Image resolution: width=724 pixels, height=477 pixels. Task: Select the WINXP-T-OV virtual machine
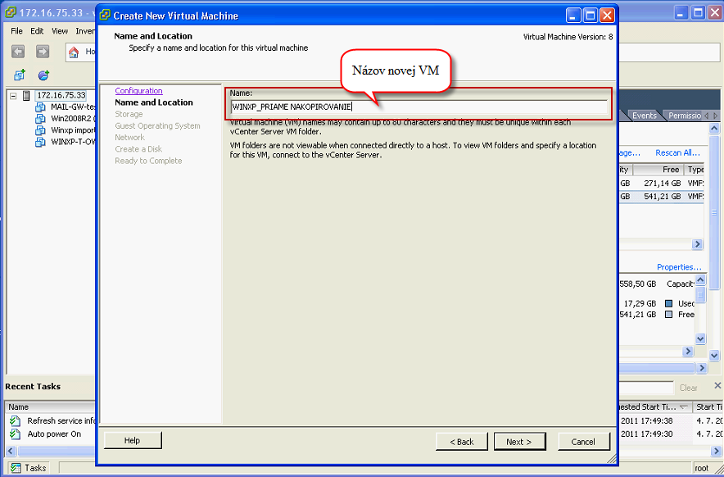[73, 142]
